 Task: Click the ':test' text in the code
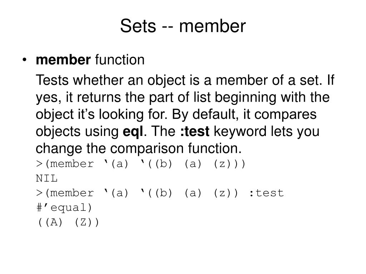[266, 193]
